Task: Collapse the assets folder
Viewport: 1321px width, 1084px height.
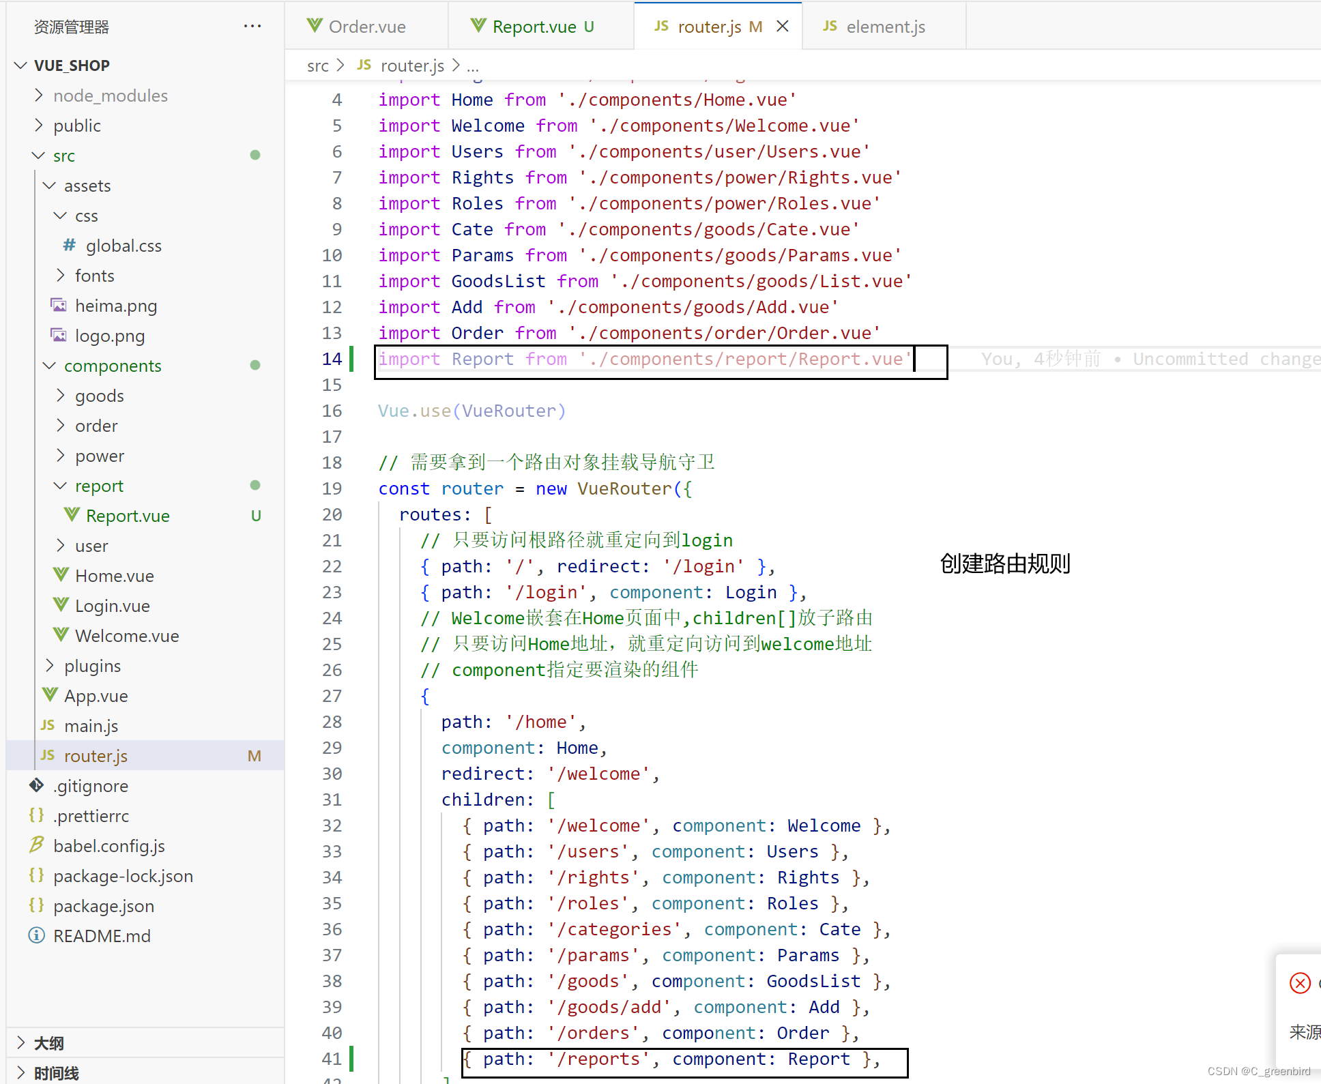Action: click(x=50, y=185)
